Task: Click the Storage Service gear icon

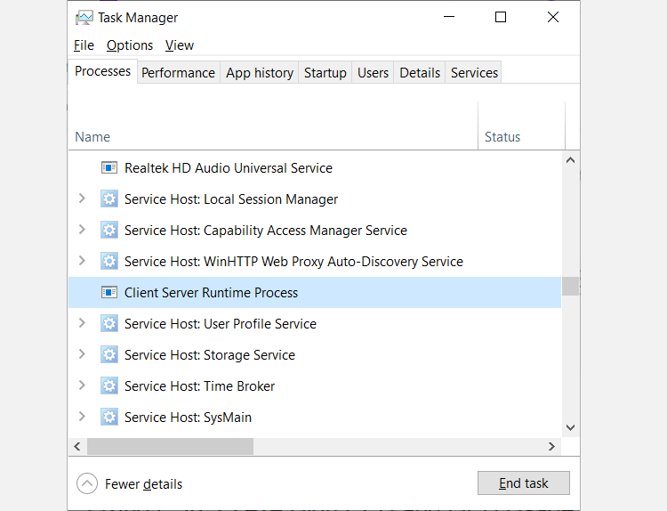Action: click(109, 355)
